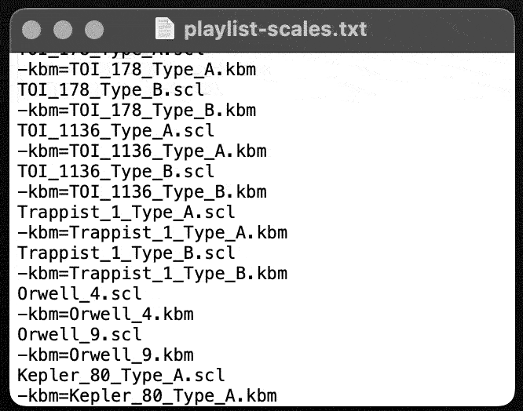Image resolution: width=523 pixels, height=411 pixels.
Task: Click the -kbm=Trappist_1_Type_B.kbm line
Action: coord(152,274)
